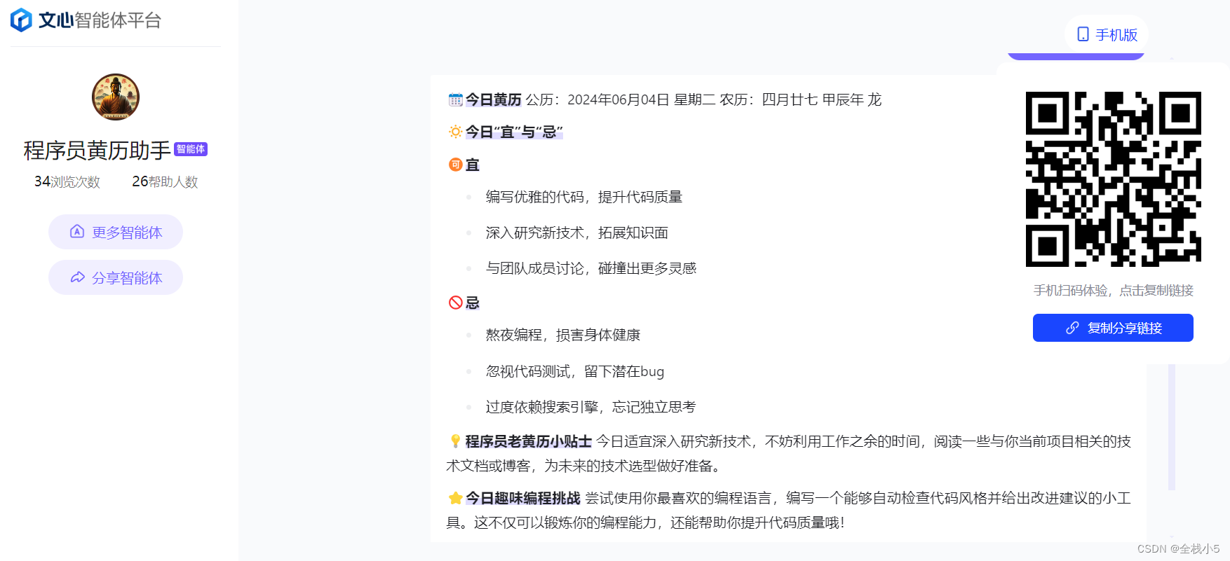Screen dimensions: 1230x561
Task: Click the 今日趣味编程挑战 heading
Action: 522,498
